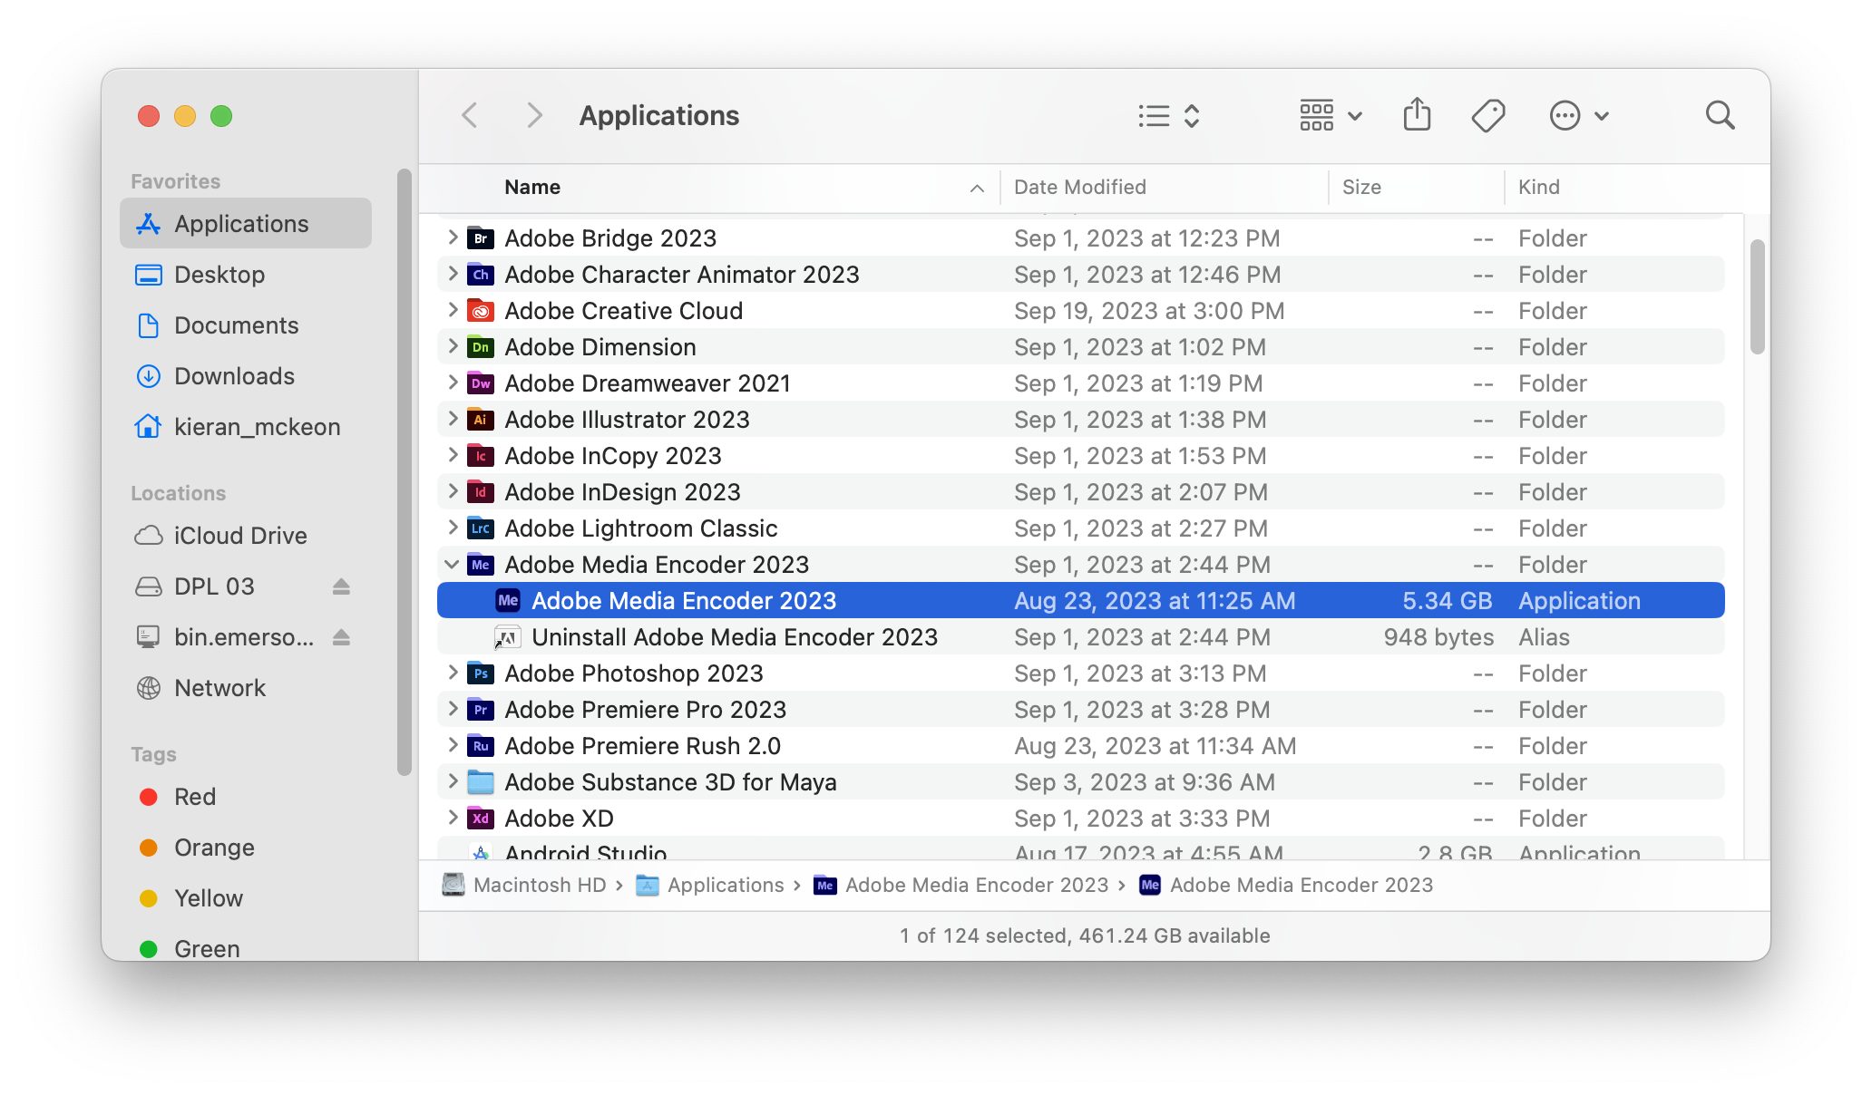Click the Search magnifier icon in toolbar
This screenshot has height=1095, width=1872.
pos(1720,116)
